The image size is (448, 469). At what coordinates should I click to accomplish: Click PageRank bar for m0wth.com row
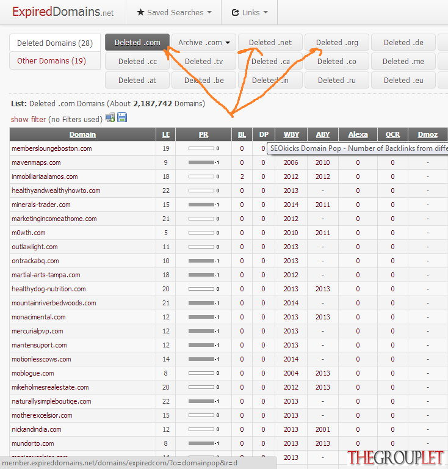pyautogui.click(x=201, y=233)
